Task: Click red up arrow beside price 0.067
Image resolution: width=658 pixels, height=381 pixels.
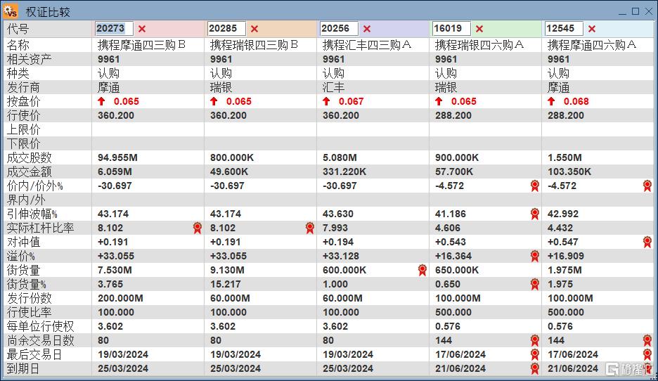Action: click(326, 101)
